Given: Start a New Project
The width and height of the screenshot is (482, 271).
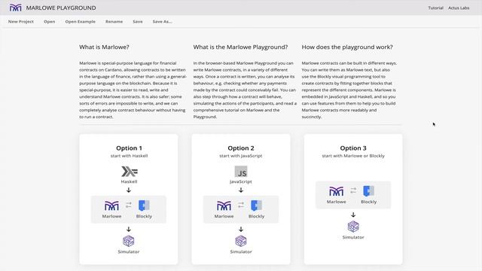Looking at the screenshot, I should [x=21, y=22].
